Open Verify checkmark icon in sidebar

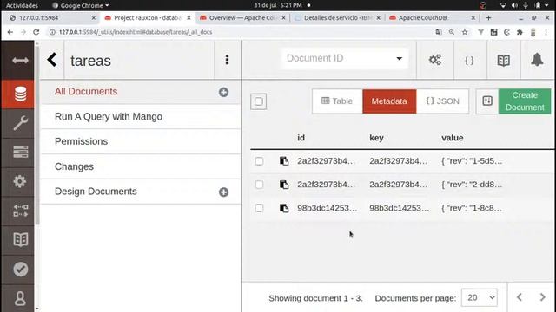tap(20, 270)
